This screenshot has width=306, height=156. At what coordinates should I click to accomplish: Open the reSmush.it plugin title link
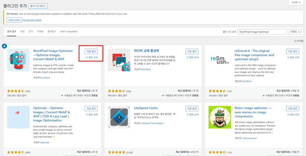(254, 55)
